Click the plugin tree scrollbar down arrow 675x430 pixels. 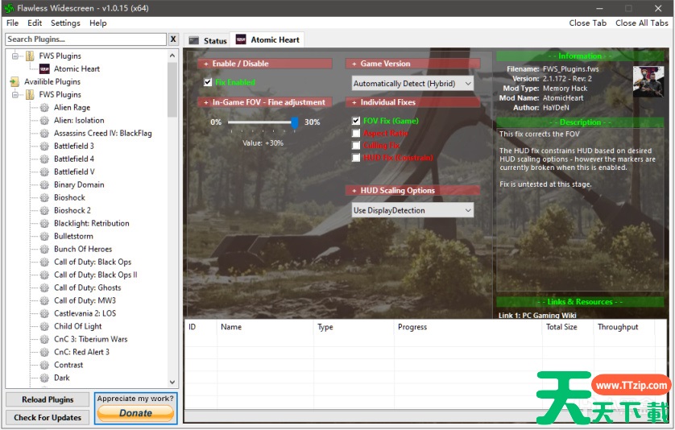click(x=172, y=382)
